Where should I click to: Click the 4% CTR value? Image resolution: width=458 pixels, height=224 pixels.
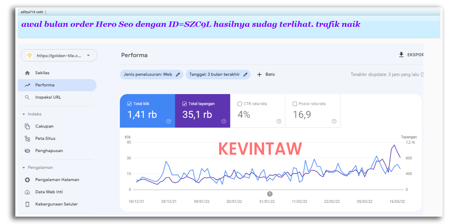point(244,115)
